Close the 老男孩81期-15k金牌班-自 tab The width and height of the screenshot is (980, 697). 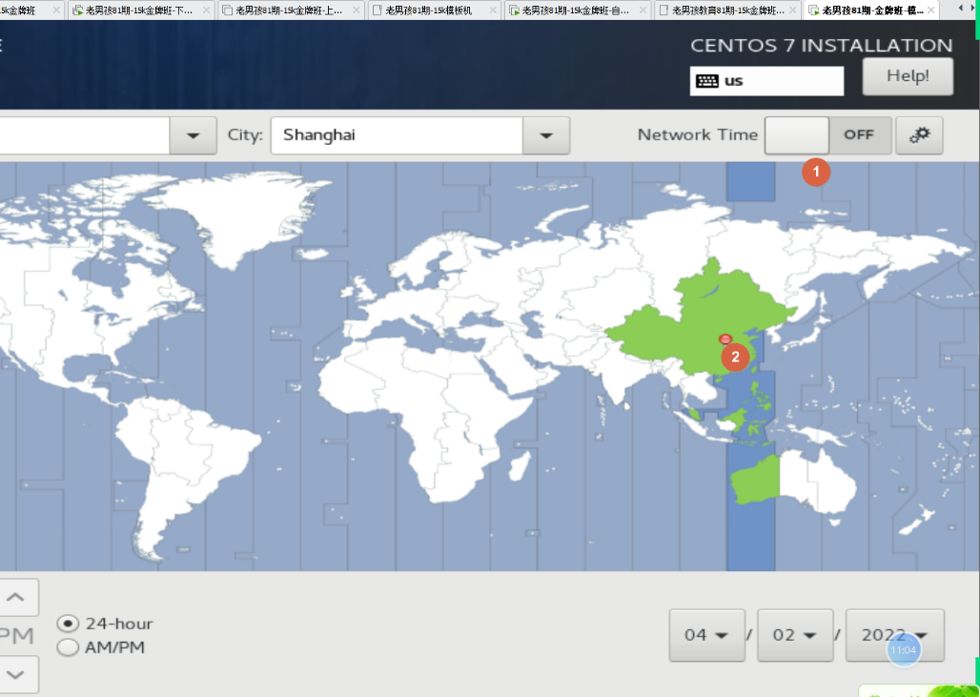(643, 10)
